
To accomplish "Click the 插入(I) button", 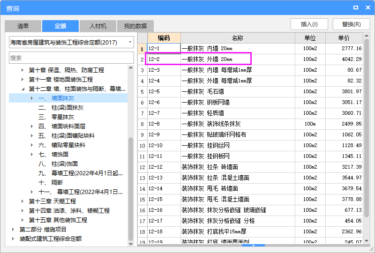I will 309,24.
